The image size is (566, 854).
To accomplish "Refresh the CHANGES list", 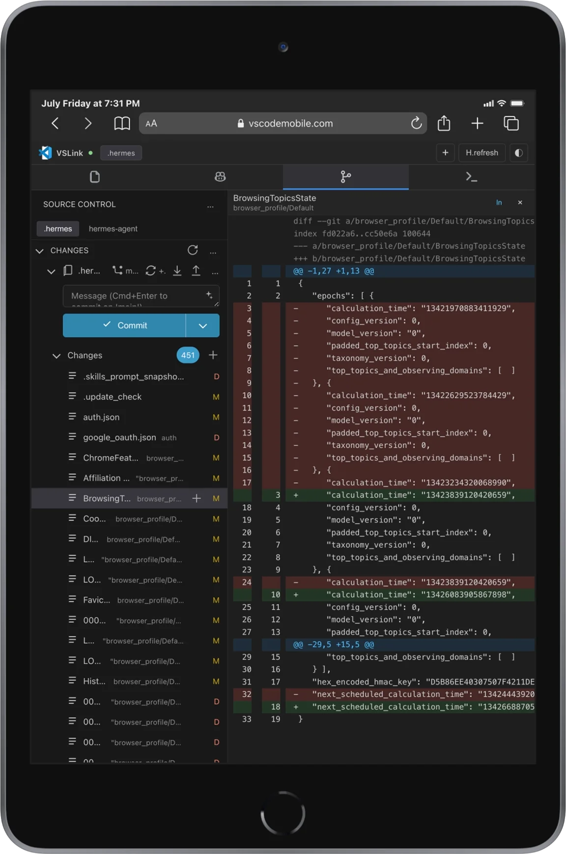I will (193, 250).
